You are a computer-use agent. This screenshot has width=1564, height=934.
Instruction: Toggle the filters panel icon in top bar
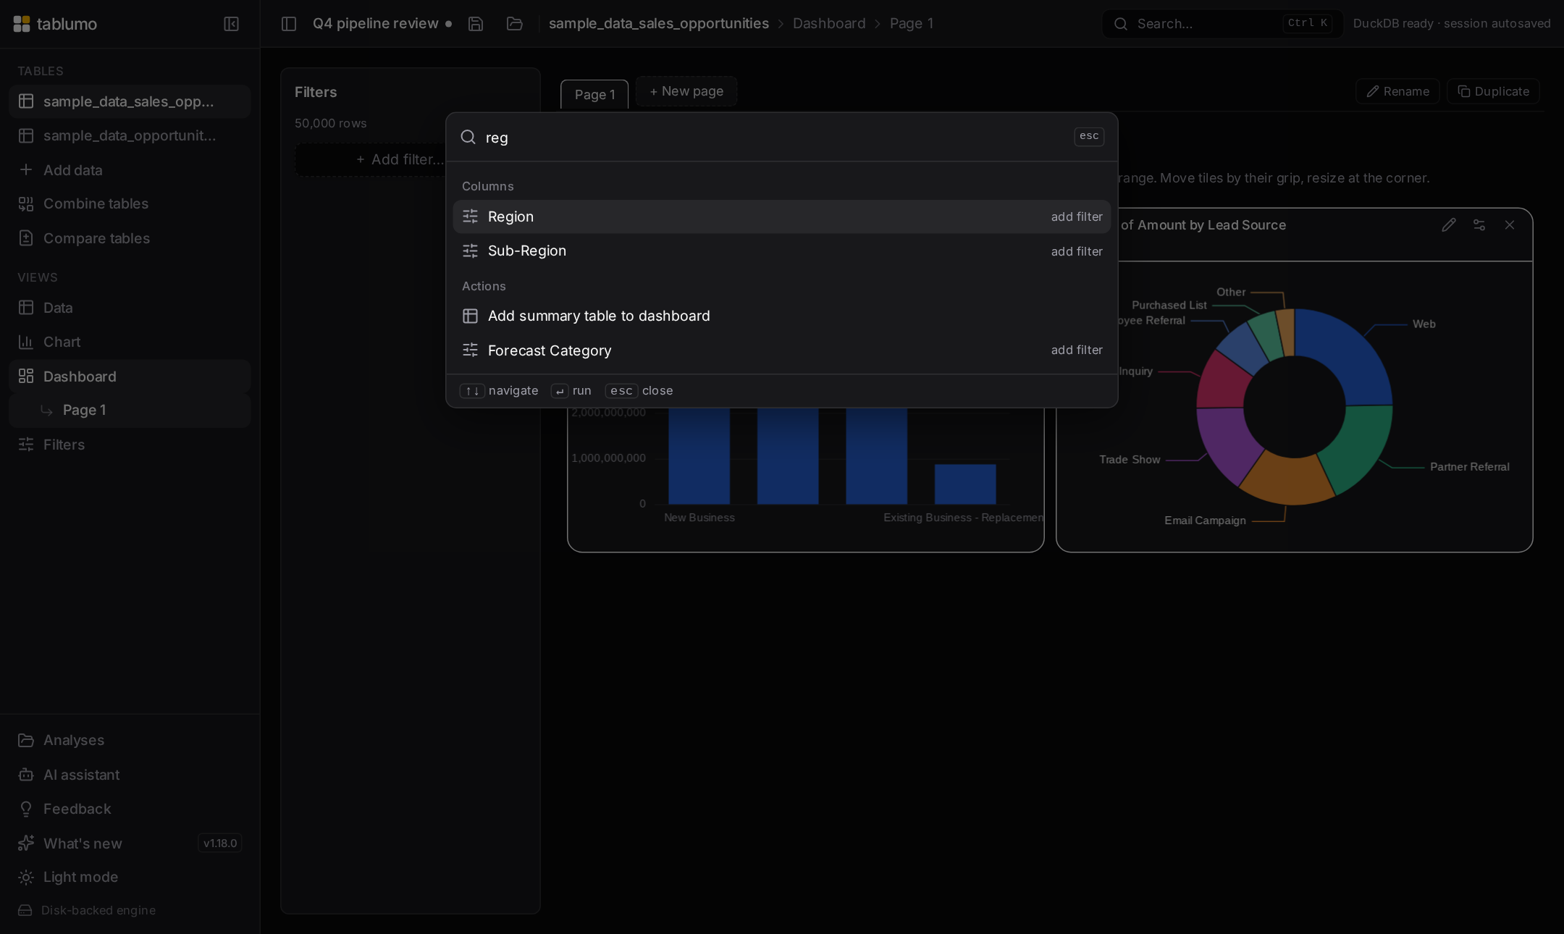point(289,24)
